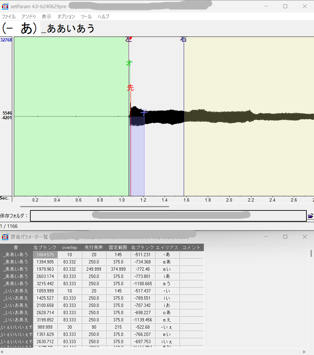Click the _ああいあう filename label above waveform
Viewport: 314px width, 355px height.
coord(68,29)
